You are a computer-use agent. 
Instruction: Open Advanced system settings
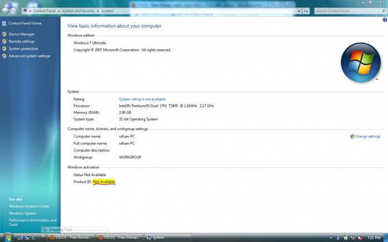click(29, 56)
